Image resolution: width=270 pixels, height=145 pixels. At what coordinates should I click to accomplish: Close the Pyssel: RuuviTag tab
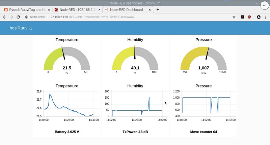point(49,10)
